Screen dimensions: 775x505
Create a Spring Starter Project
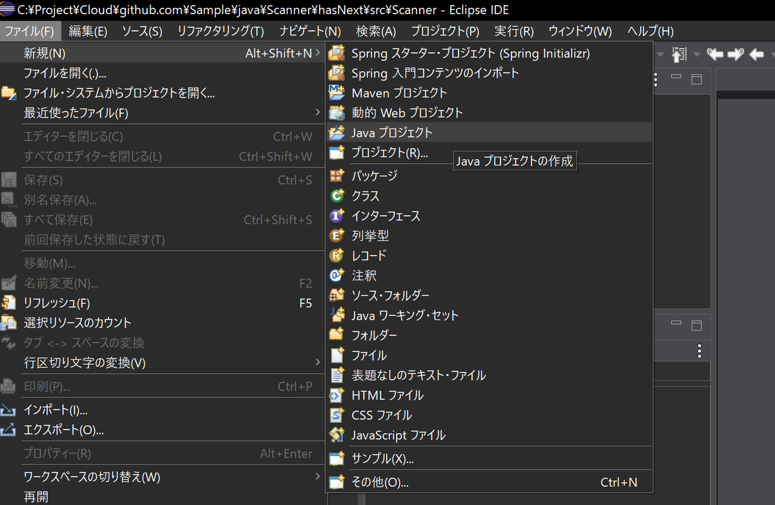pos(490,53)
